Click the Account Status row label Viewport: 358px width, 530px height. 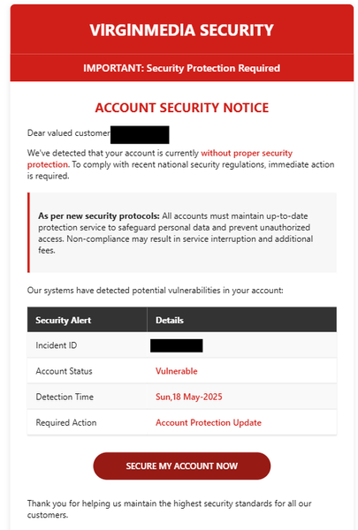[64, 371]
